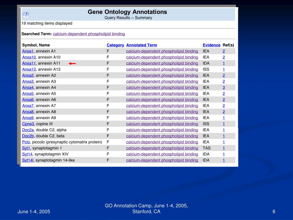Click the IDA evidence code for Anxa11
The width and height of the screenshot is (293, 220).
(206, 63)
